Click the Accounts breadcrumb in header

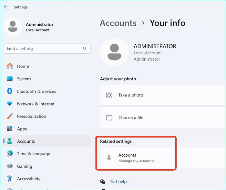click(118, 23)
